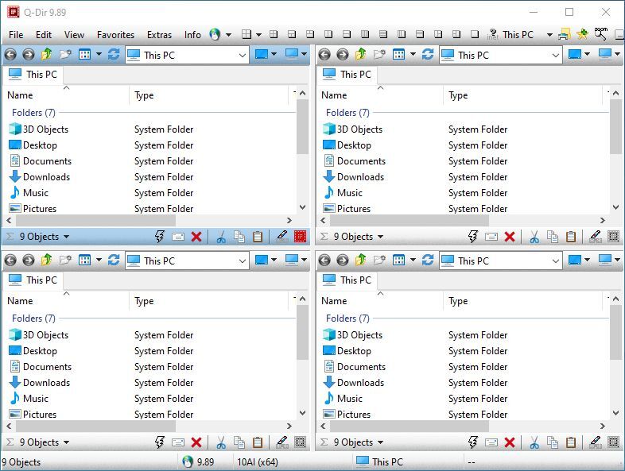This screenshot has width=625, height=471.
Task: Open the Info menu
Action: pyautogui.click(x=192, y=35)
